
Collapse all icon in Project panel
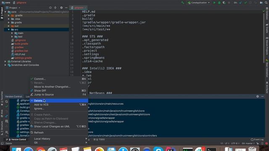tap(55, 8)
